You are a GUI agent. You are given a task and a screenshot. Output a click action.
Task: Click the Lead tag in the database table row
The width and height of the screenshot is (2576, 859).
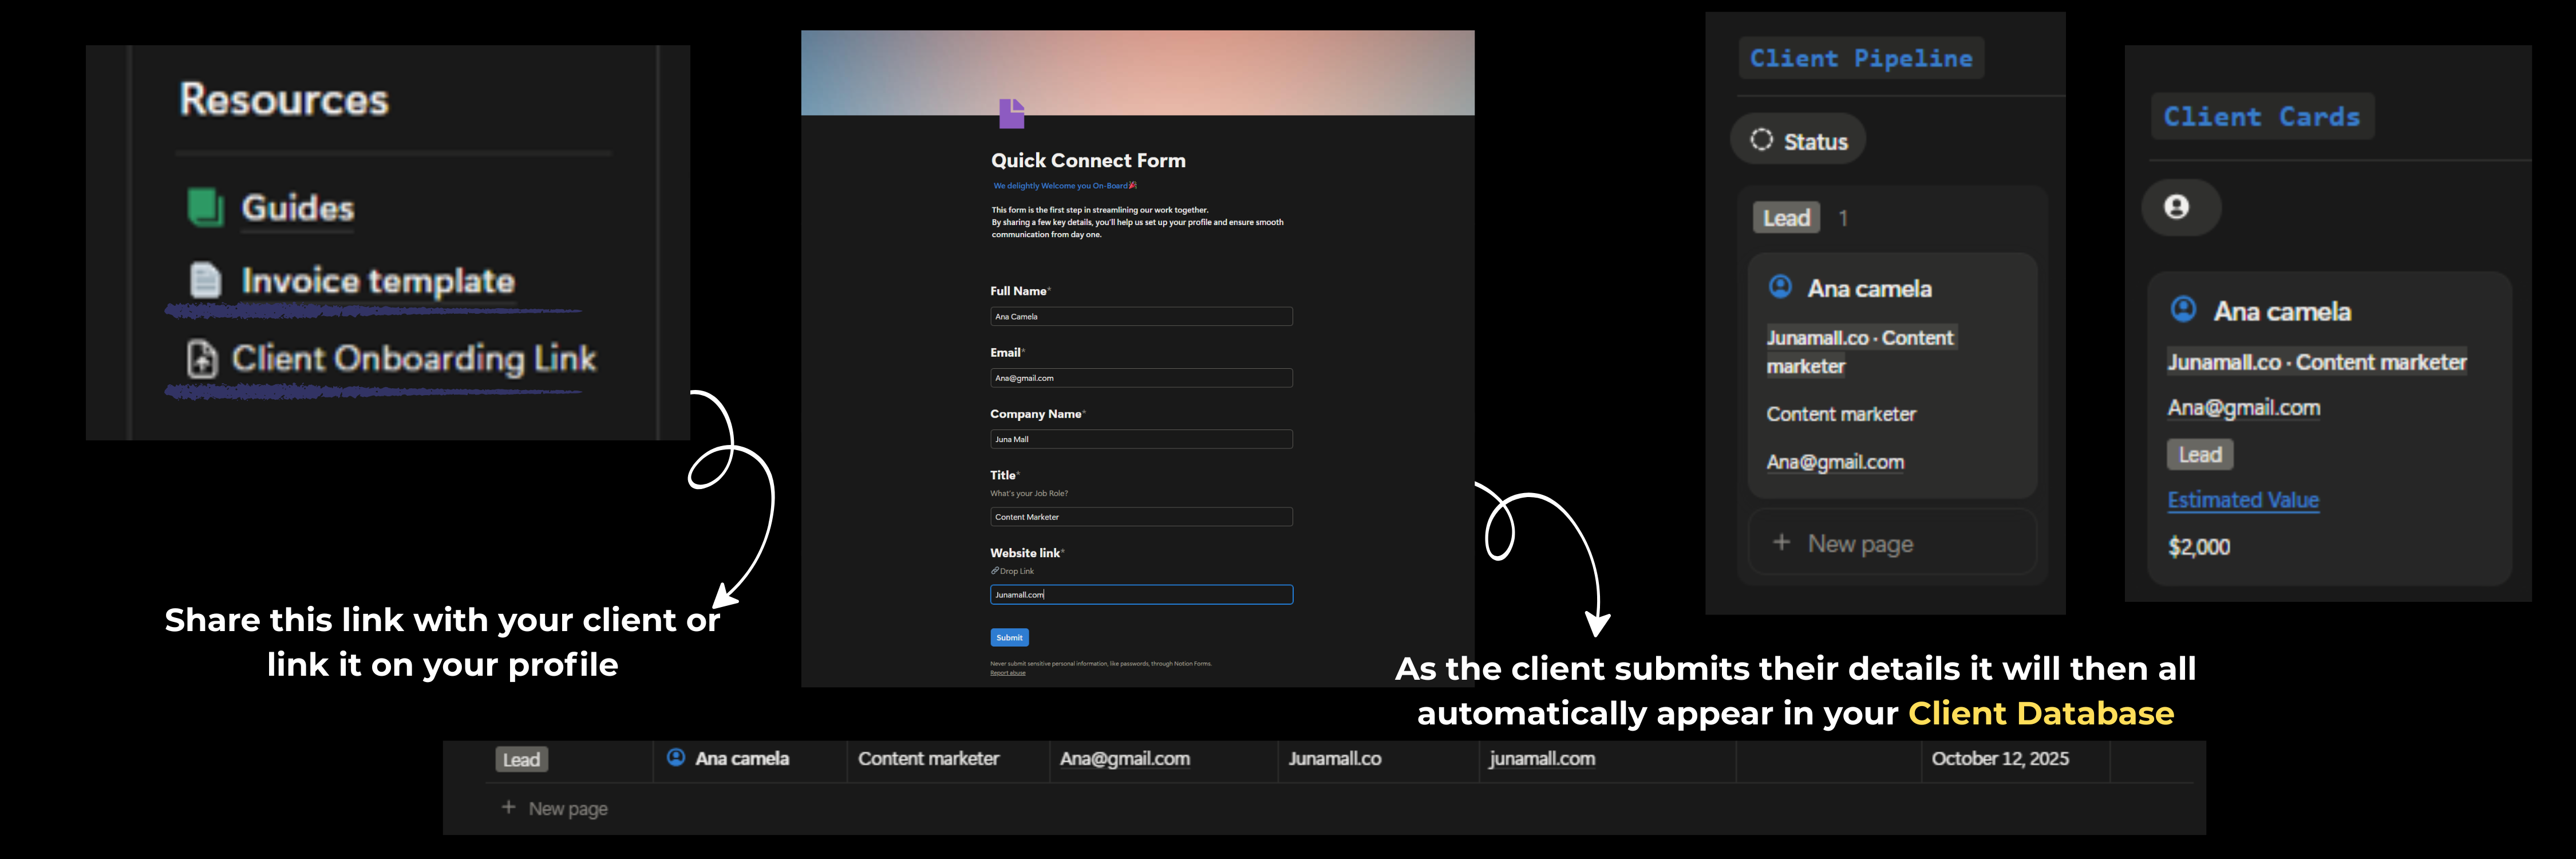(x=521, y=759)
